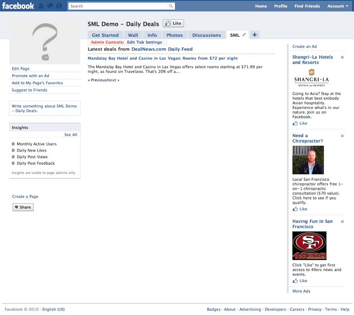Click Add to My Page's Favorites

point(37,83)
